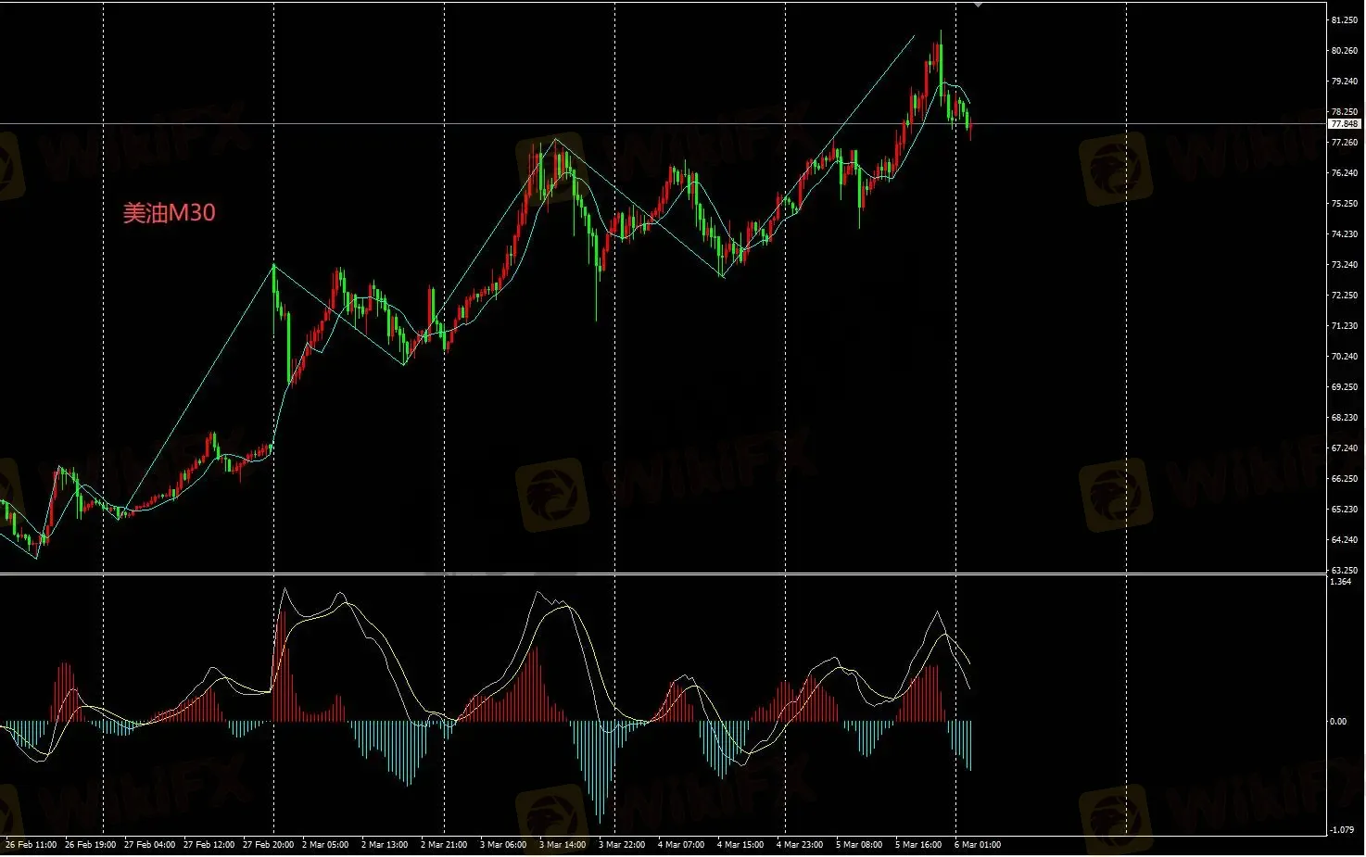Select the 5 Mar 08:00 time label
This screenshot has width=1366, height=857.
click(x=859, y=845)
